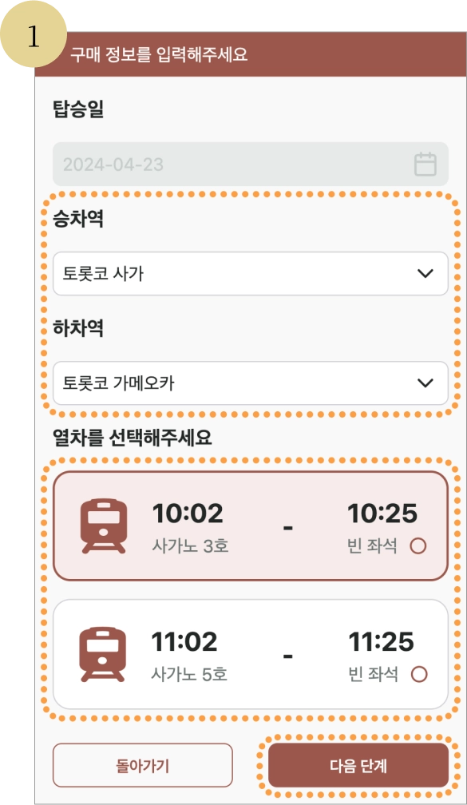Screen dimensions: 467x805
Task: Open the 토롯코 가메오카 arrival station dropdown
Action: coord(251,383)
